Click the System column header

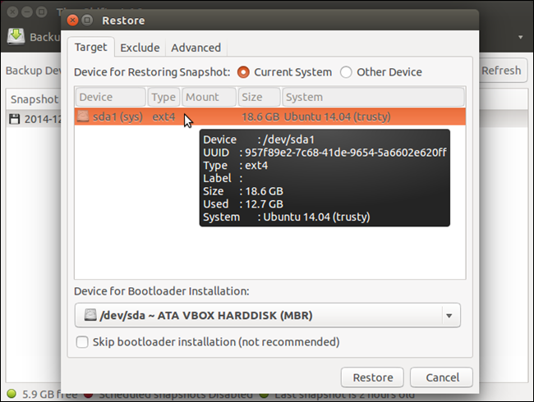[373, 97]
